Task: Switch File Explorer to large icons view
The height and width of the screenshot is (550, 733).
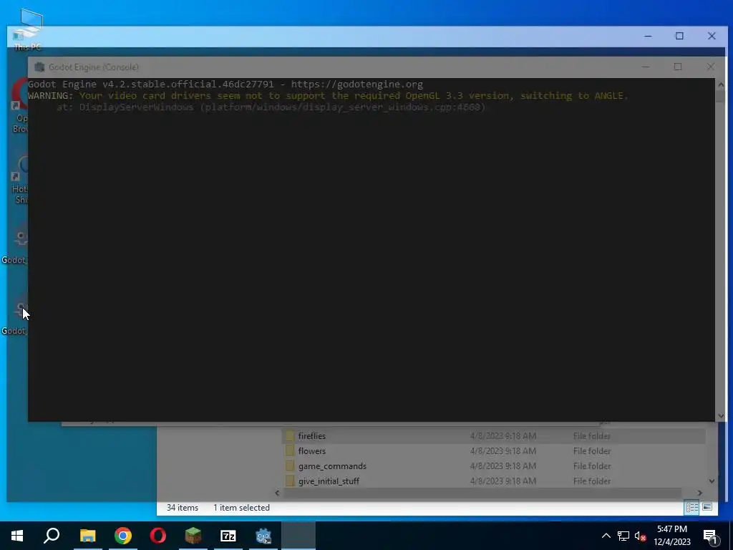Action: tap(707, 508)
